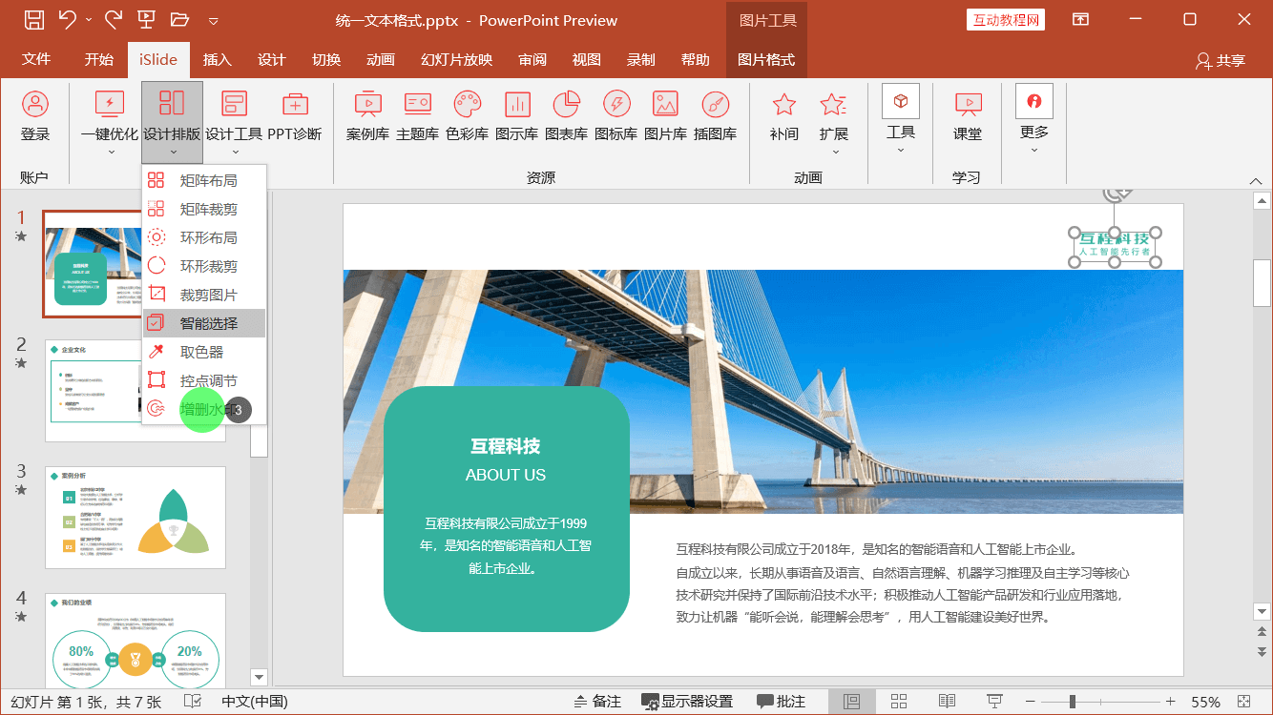The width and height of the screenshot is (1273, 715).
Task: Open the 插图库 illustration library
Action: 715,116
